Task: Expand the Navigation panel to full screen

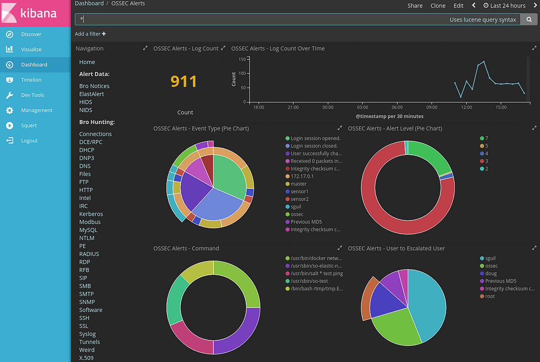Action: click(x=145, y=48)
